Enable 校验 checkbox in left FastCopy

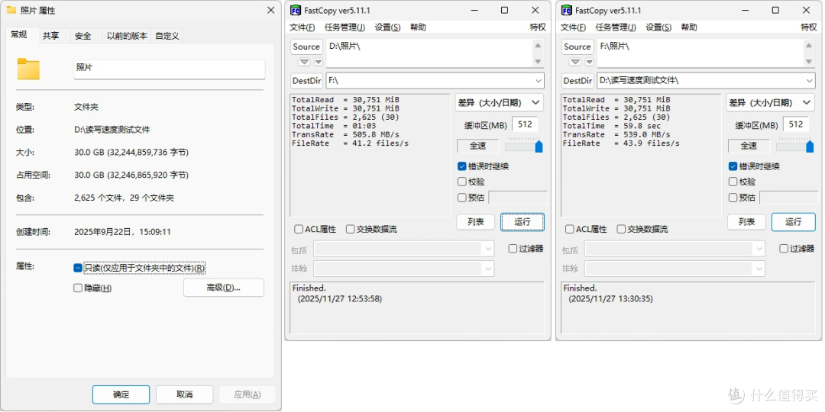[x=461, y=182]
